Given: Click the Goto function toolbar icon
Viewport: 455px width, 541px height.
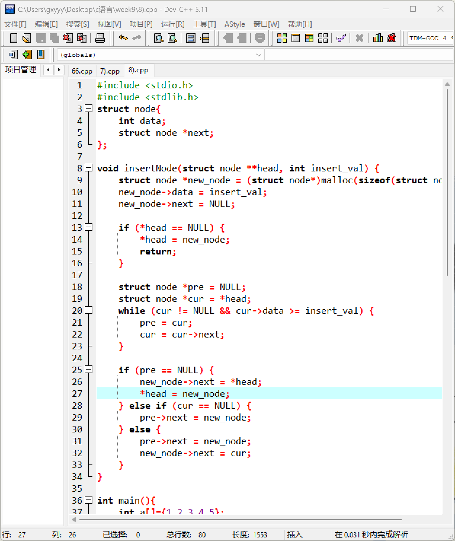Looking at the screenshot, I should click(190, 38).
